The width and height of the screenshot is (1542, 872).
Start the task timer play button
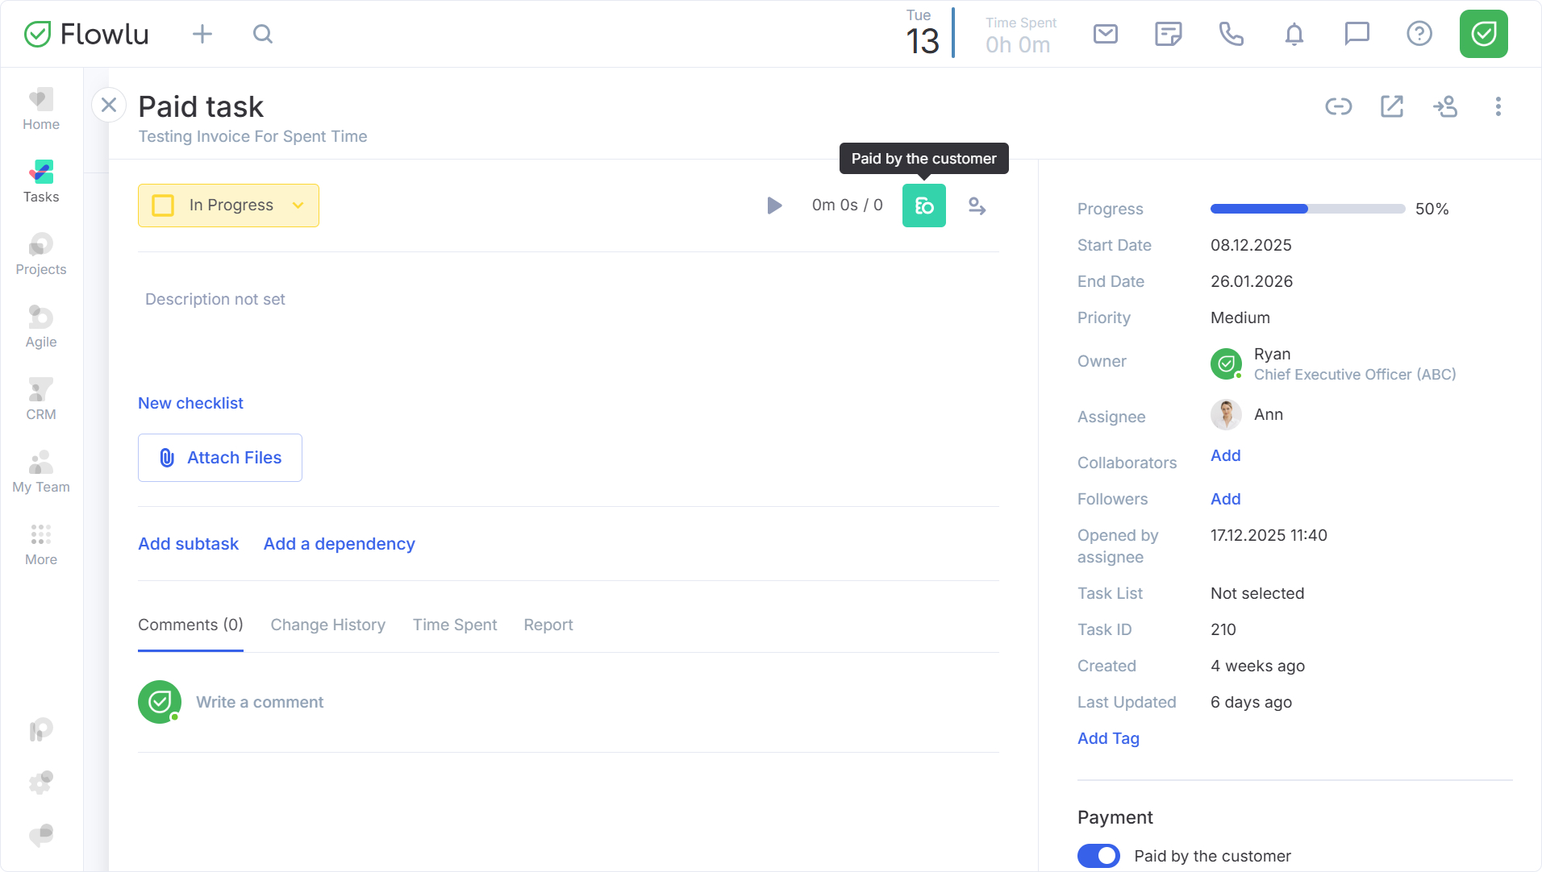point(774,206)
